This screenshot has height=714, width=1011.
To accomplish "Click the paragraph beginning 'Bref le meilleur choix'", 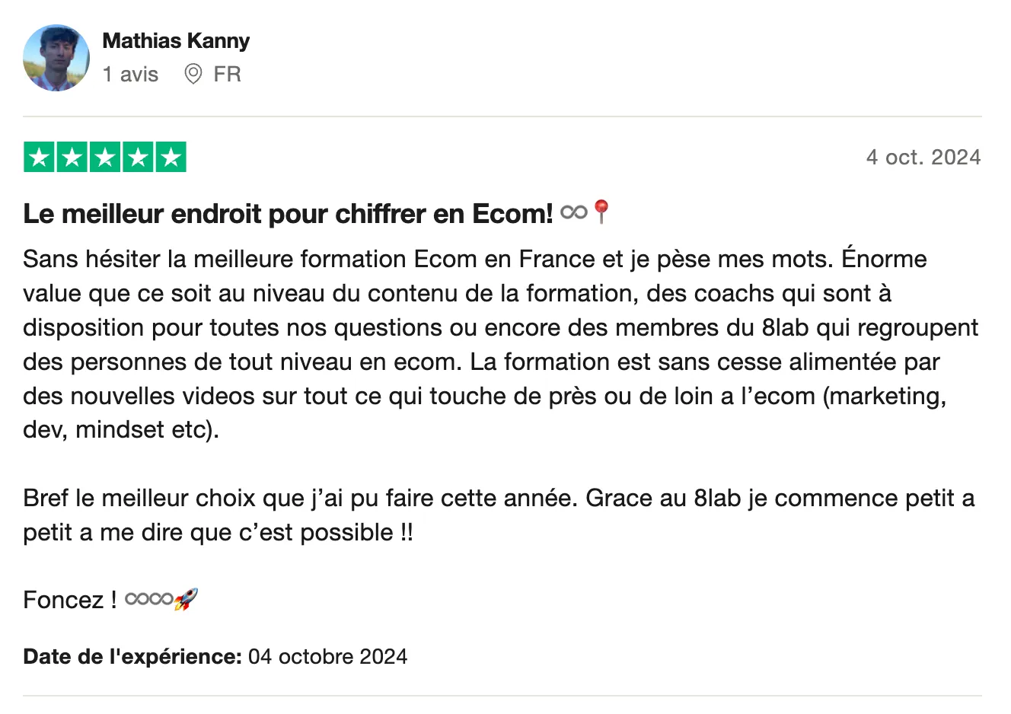I will [x=499, y=515].
